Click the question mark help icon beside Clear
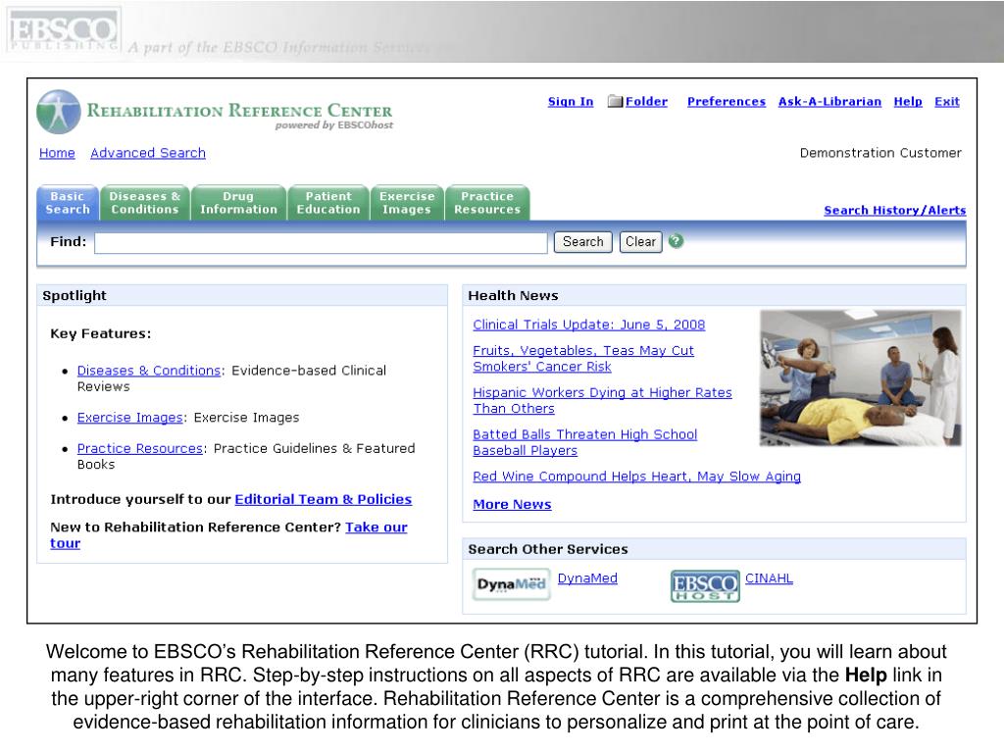1004x753 pixels. tap(675, 241)
